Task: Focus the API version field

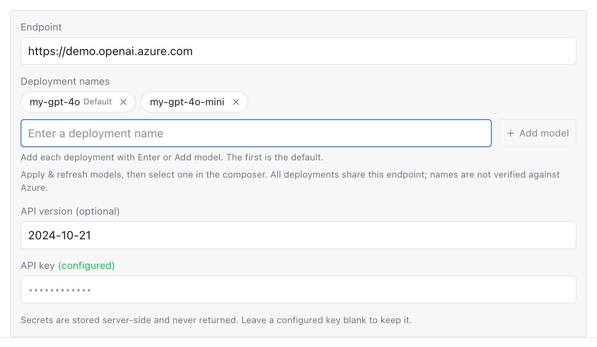Action: [x=298, y=235]
